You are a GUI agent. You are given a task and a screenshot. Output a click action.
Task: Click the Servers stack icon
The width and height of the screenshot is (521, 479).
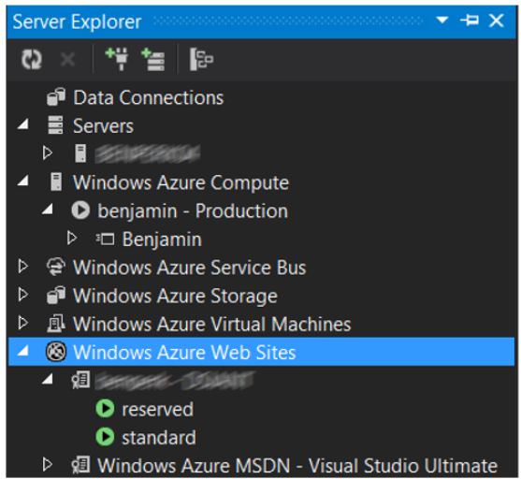click(x=55, y=125)
